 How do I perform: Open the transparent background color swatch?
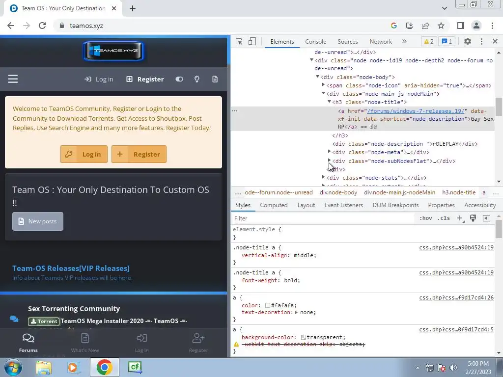[x=304, y=337]
